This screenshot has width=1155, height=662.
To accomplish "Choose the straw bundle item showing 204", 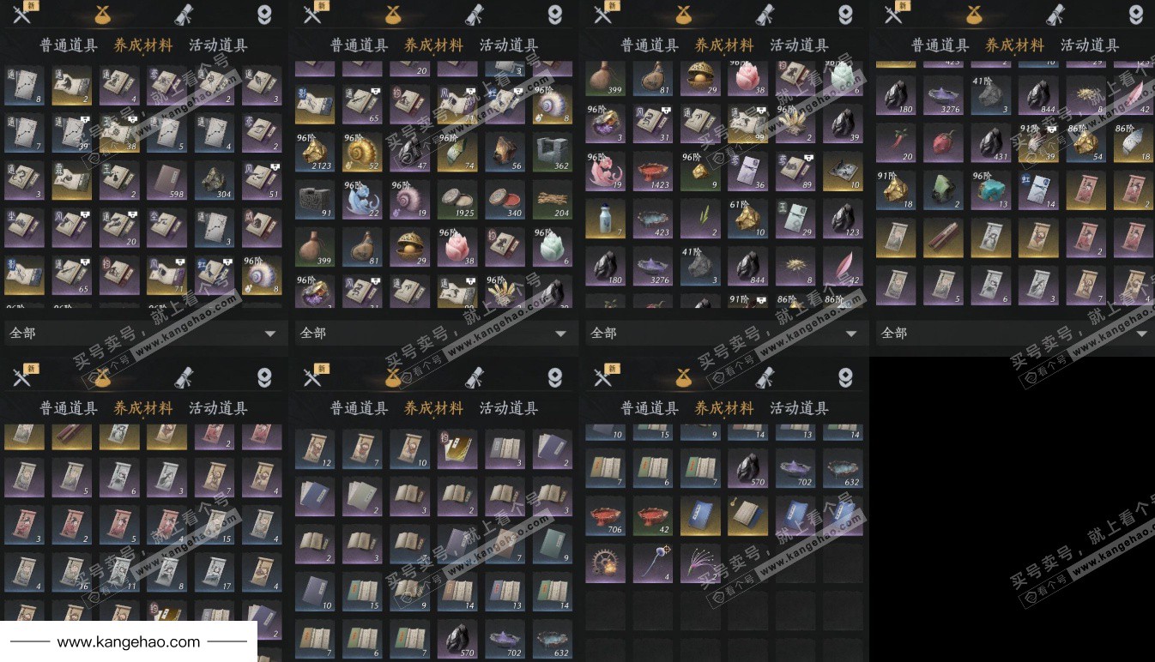I will click(x=552, y=199).
